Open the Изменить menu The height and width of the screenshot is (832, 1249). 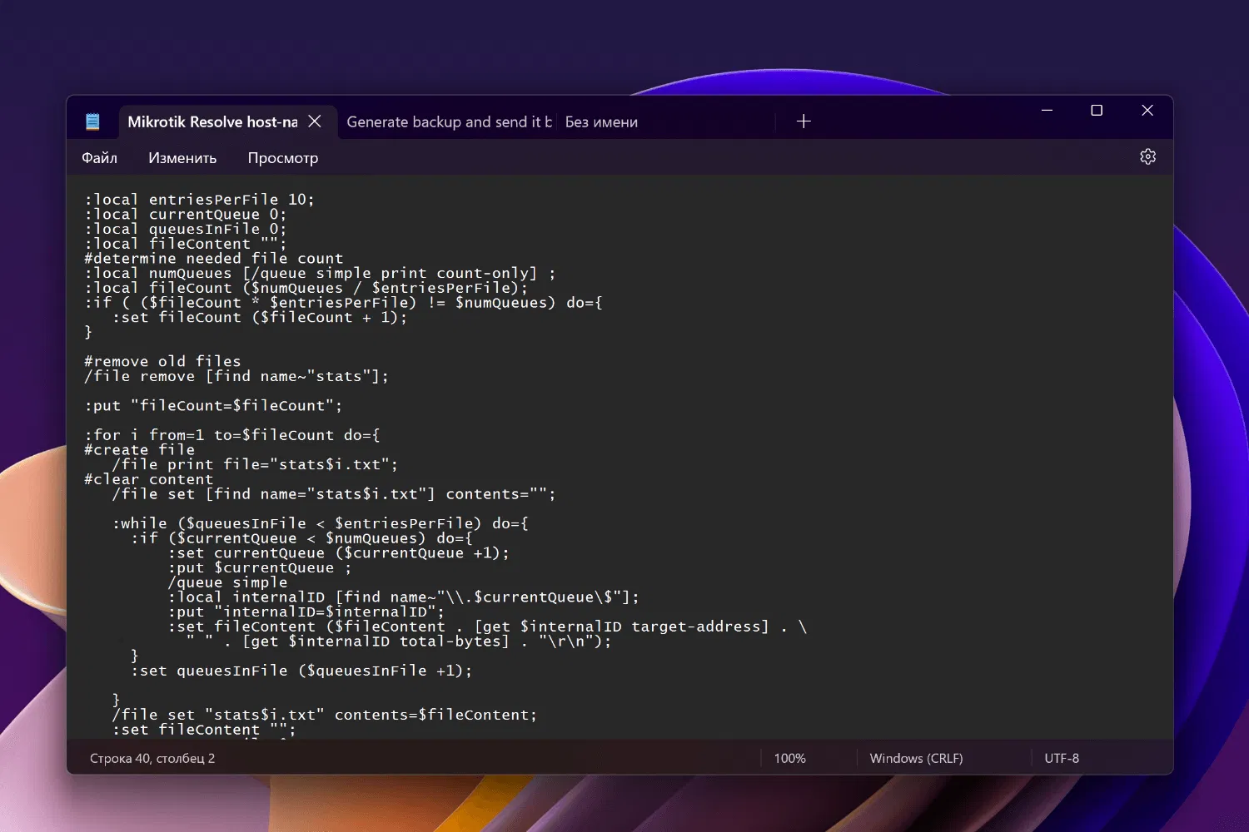point(182,157)
